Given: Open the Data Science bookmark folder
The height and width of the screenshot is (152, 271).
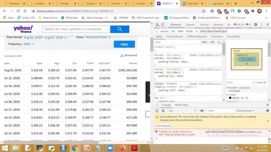Looking at the screenshot, I should point(48,18).
